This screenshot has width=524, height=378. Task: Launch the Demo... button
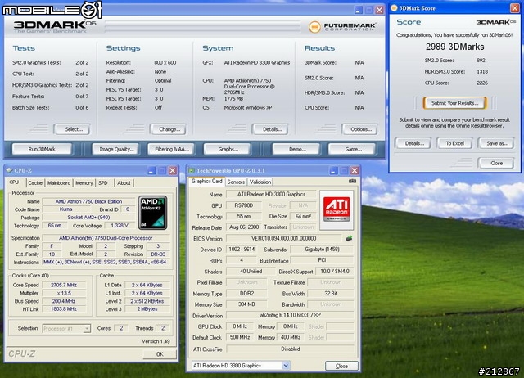coord(296,149)
